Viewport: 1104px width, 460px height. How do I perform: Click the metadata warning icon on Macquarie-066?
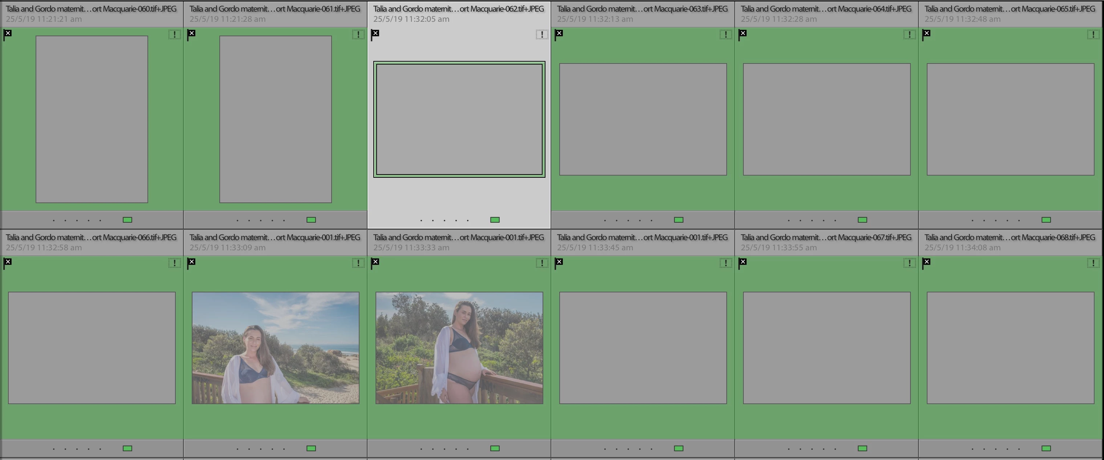[x=174, y=263]
